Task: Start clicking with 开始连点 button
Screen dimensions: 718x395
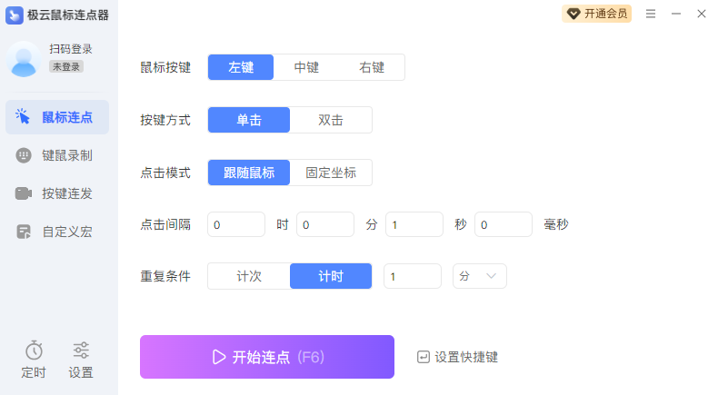Action: [267, 357]
